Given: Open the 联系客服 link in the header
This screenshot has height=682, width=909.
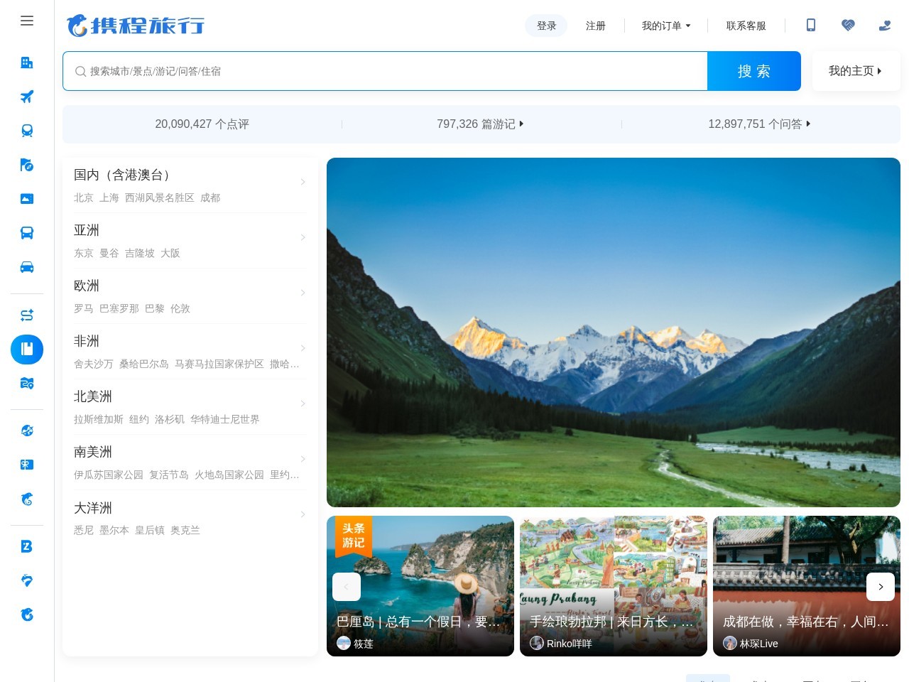Looking at the screenshot, I should (x=746, y=26).
